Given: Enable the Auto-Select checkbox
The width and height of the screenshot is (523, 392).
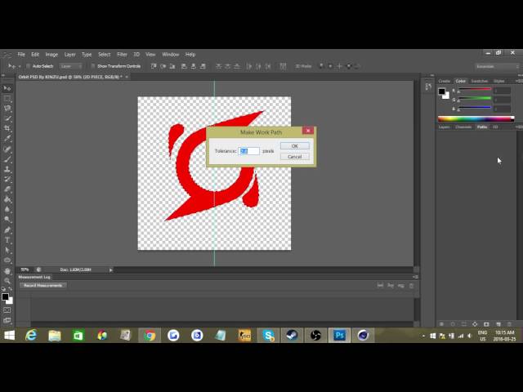Looking at the screenshot, I should (x=28, y=66).
